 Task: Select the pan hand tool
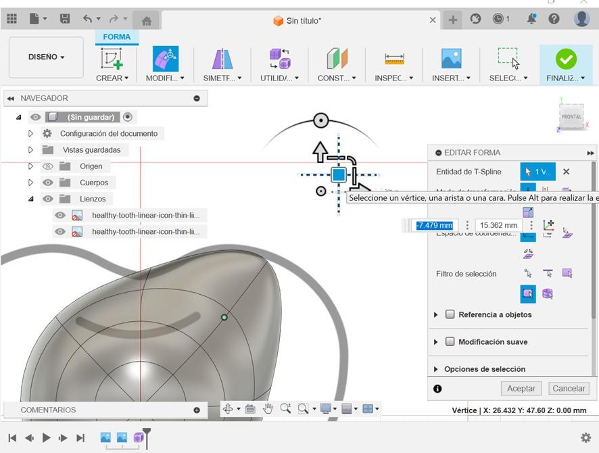click(268, 408)
